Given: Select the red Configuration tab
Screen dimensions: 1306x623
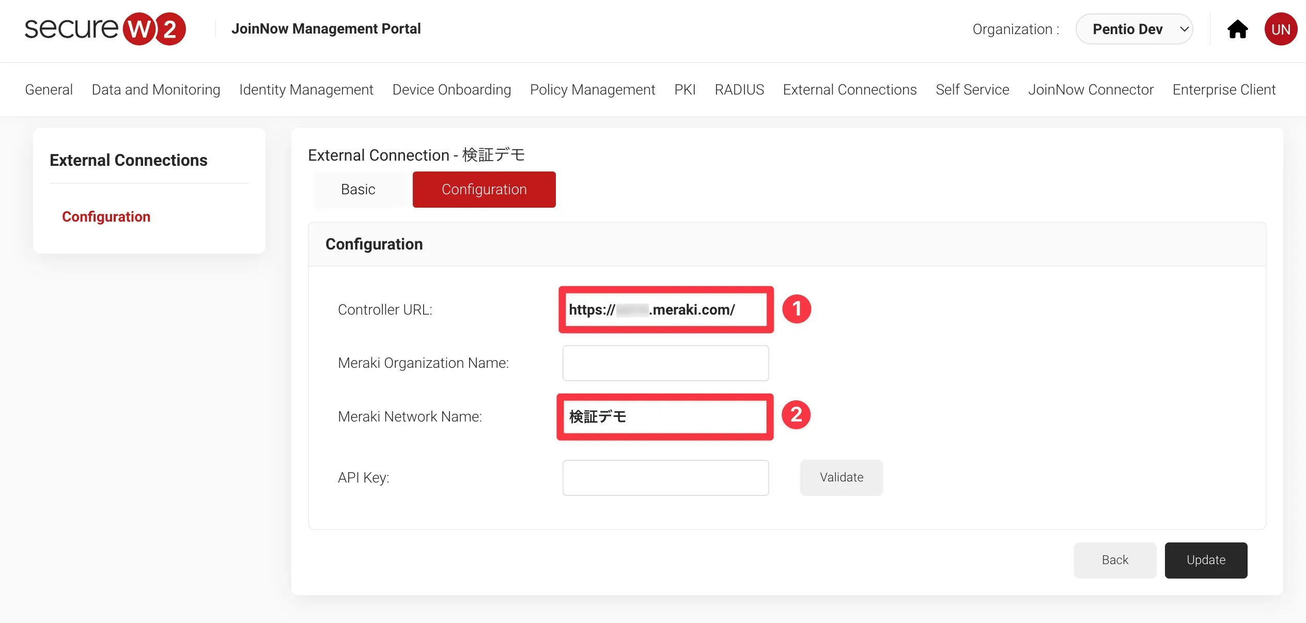Looking at the screenshot, I should coord(484,190).
